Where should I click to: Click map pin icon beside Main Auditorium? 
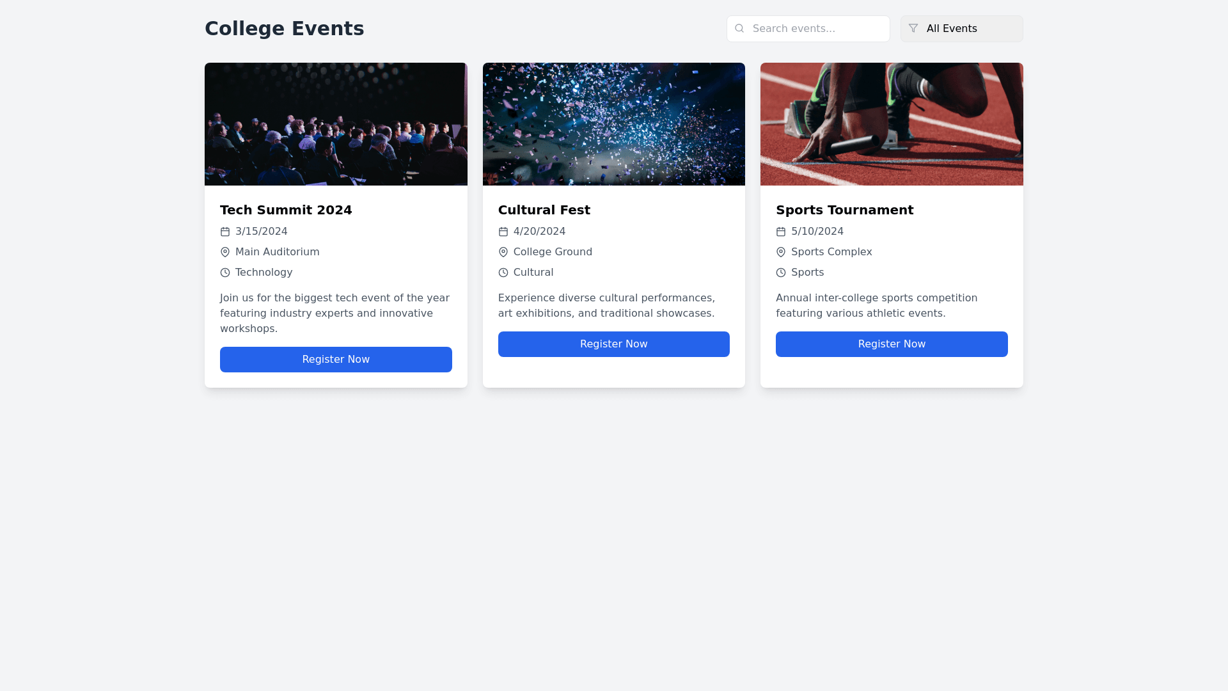click(x=225, y=252)
